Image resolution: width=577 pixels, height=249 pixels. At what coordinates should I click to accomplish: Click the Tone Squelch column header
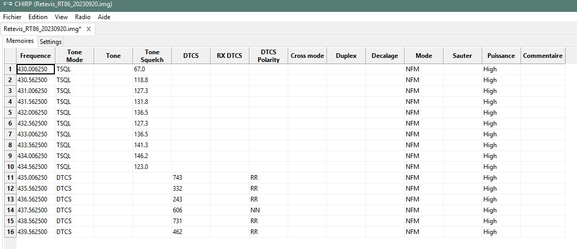click(152, 56)
